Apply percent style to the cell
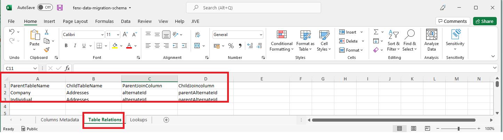This screenshot has width=503, height=140. (231, 46)
